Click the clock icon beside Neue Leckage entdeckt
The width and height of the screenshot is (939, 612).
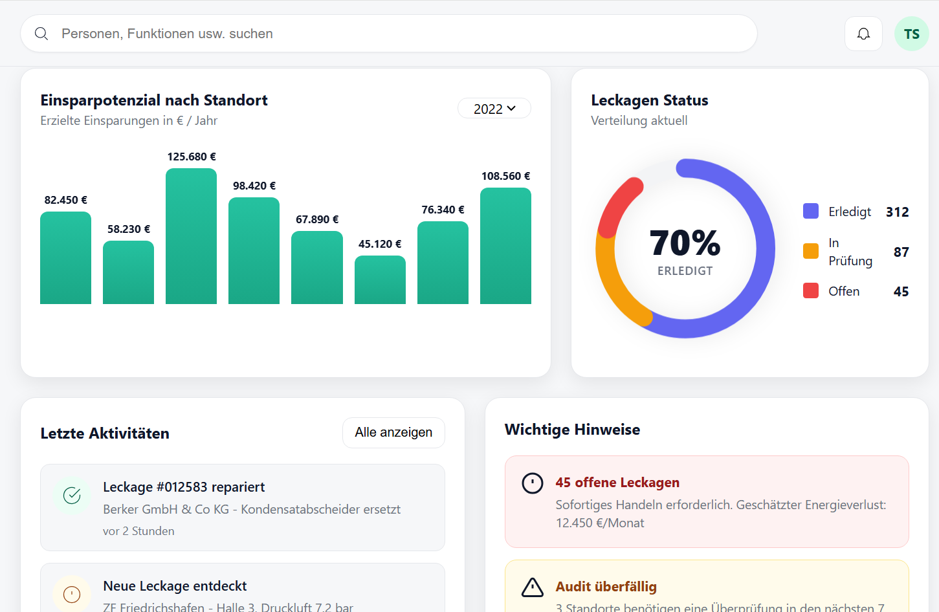72,594
